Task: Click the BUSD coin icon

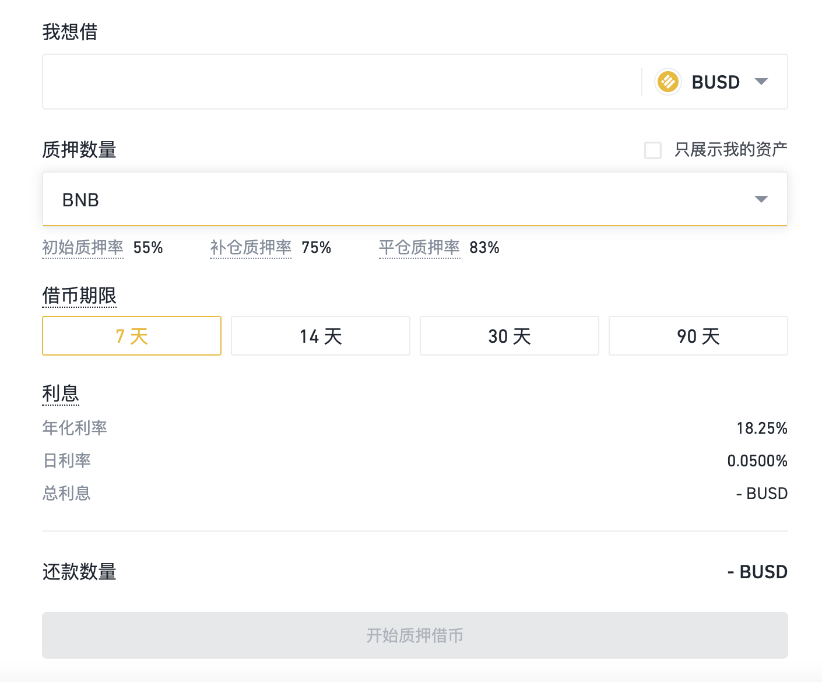Action: coord(668,82)
